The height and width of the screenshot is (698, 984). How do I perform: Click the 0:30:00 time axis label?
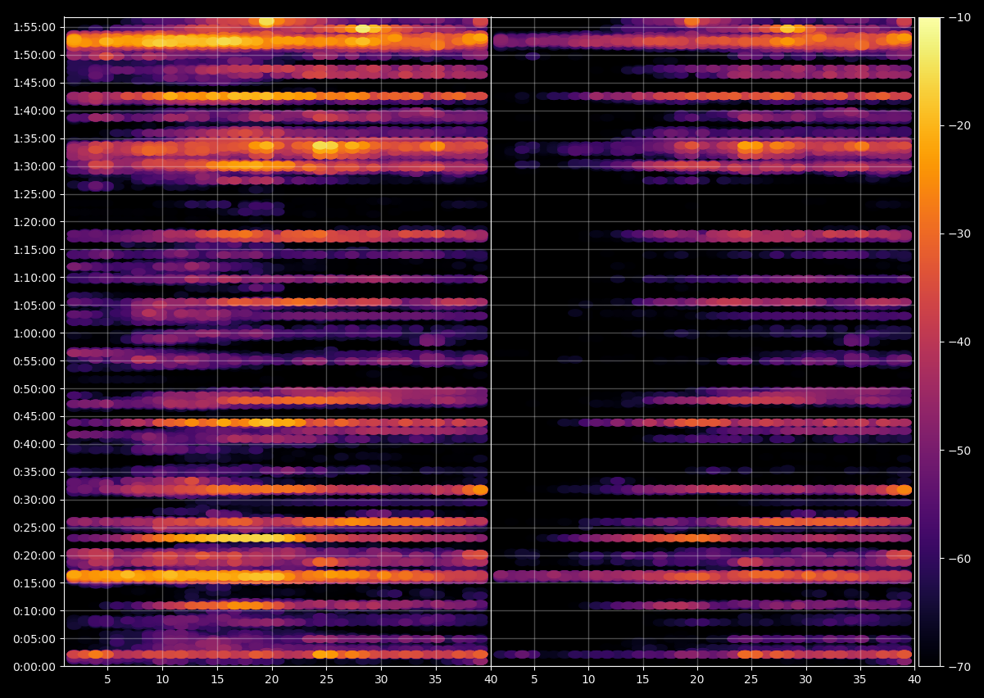click(34, 500)
